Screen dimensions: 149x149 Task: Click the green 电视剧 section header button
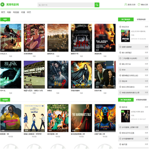pyautogui.click(x=5, y=100)
